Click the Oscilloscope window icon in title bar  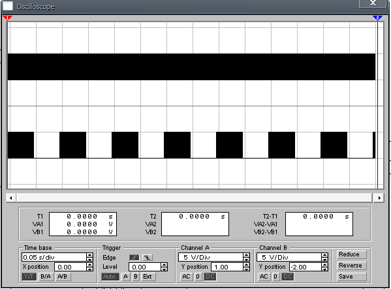[8, 6]
